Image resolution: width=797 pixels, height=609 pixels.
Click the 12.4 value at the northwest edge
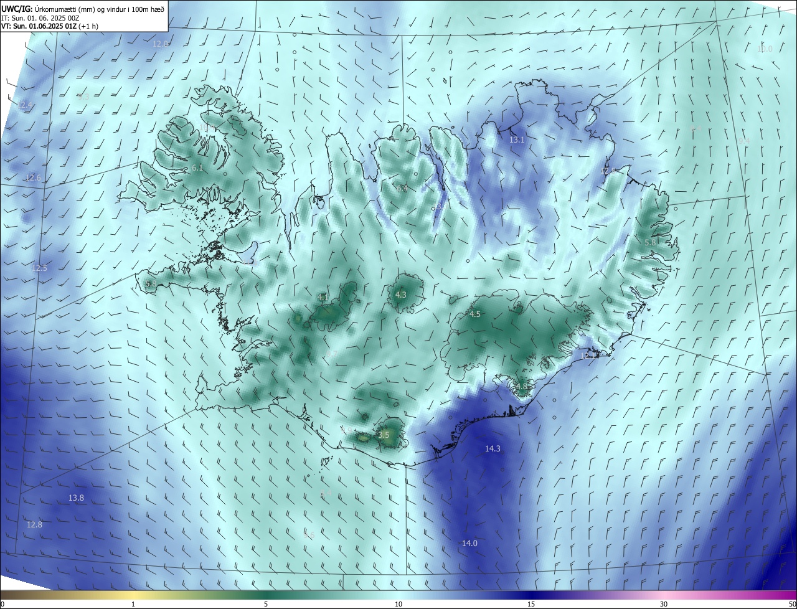pos(24,105)
